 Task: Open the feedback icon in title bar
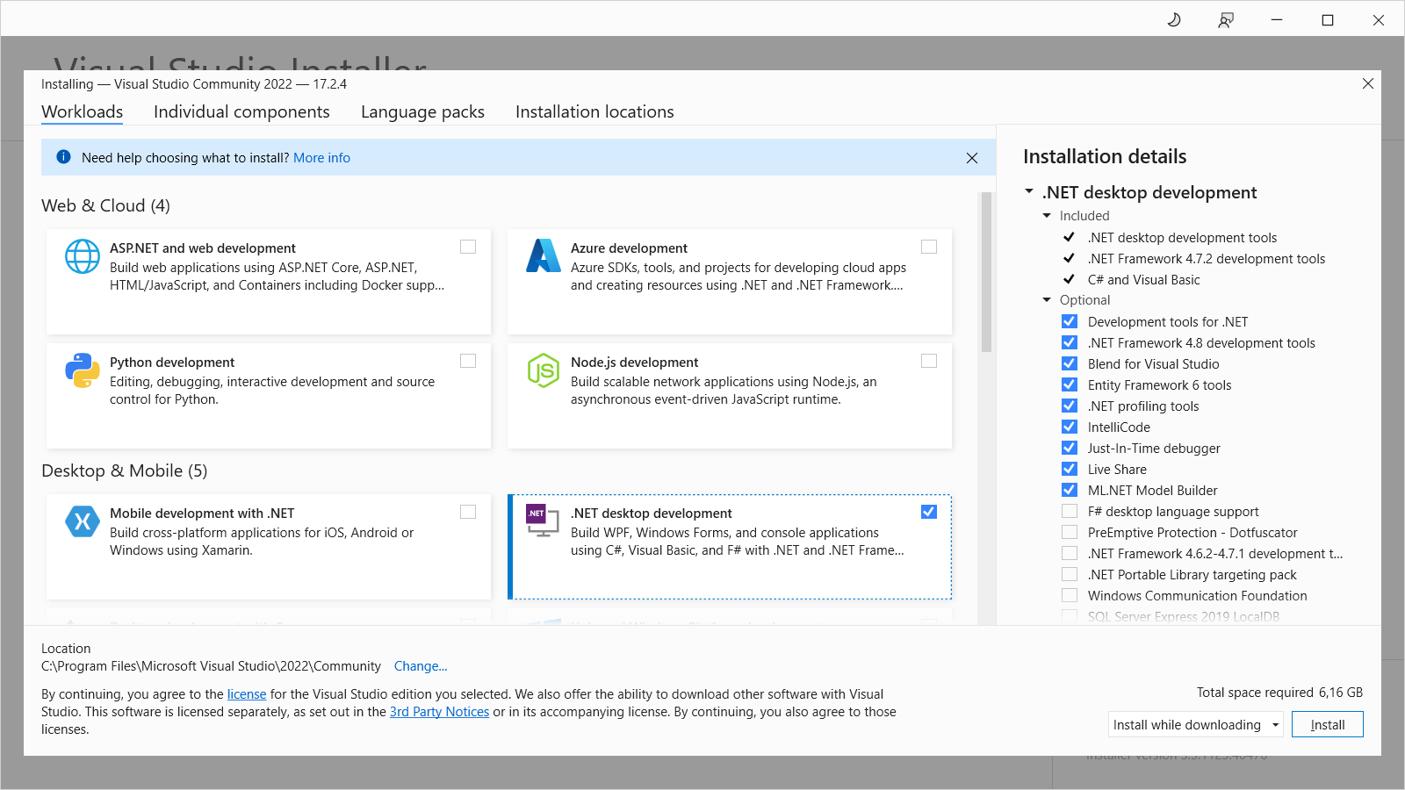(x=1226, y=19)
